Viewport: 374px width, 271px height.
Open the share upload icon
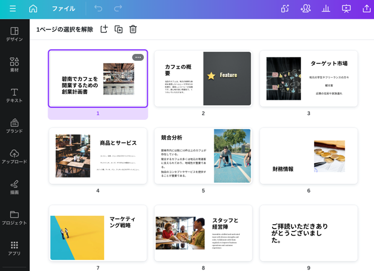(367, 9)
